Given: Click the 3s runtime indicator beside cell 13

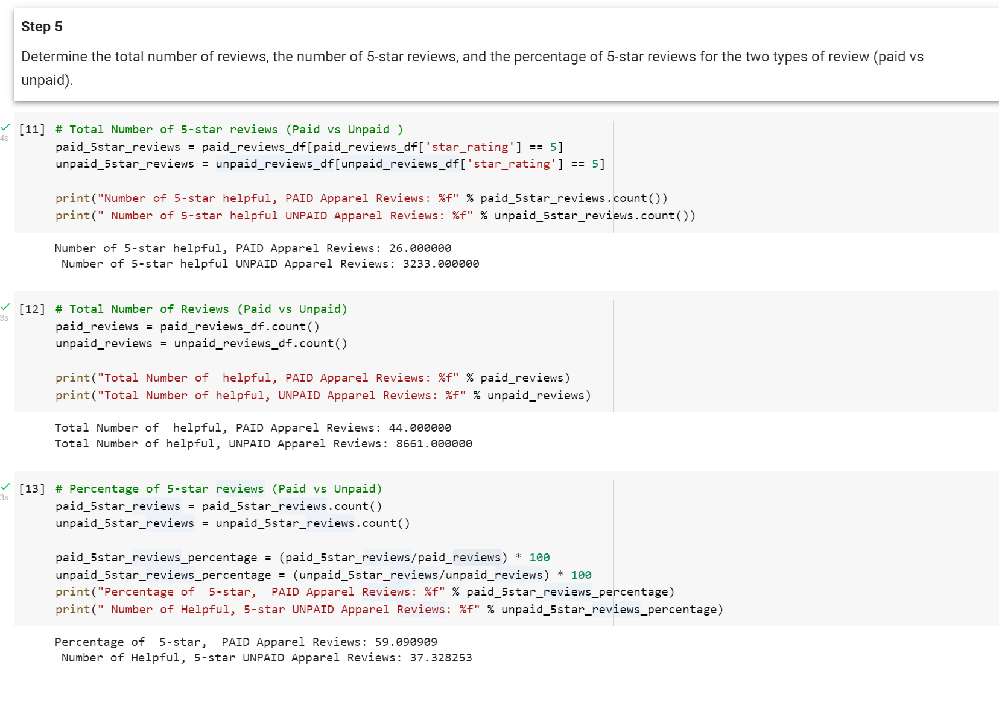Looking at the screenshot, I should click(x=4, y=497).
